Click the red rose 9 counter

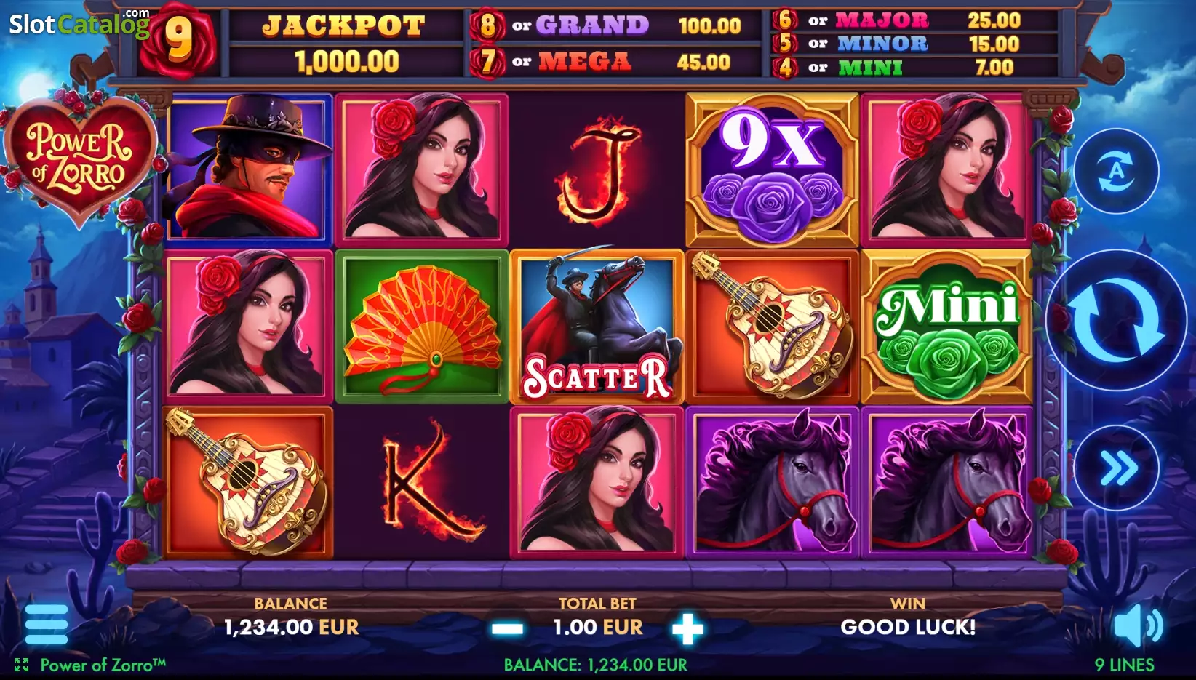coord(178,40)
